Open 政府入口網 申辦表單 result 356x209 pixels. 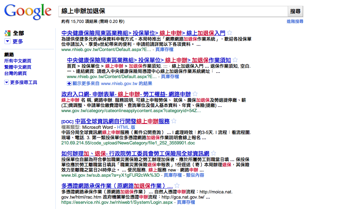(x=126, y=94)
